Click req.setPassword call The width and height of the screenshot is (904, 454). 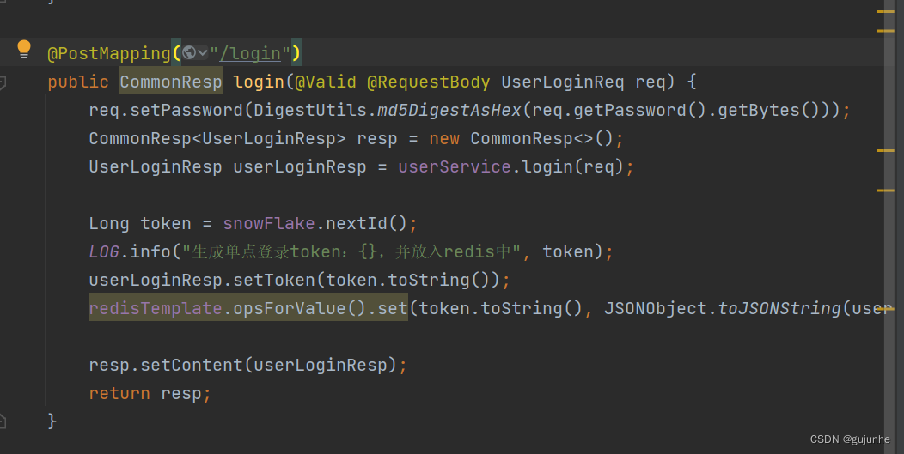[x=166, y=110]
